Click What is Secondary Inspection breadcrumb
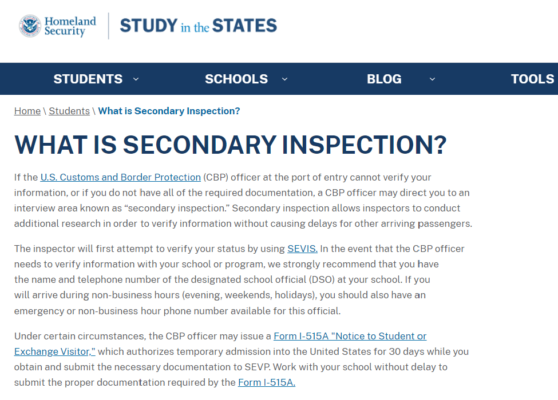This screenshot has width=558, height=400. click(x=169, y=111)
